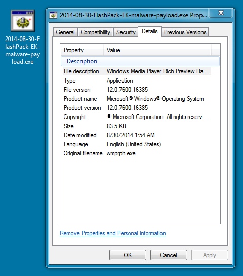Image resolution: width=243 pixels, height=276 pixels.
Task: Click the Property column header
Action: pyautogui.click(x=82, y=50)
